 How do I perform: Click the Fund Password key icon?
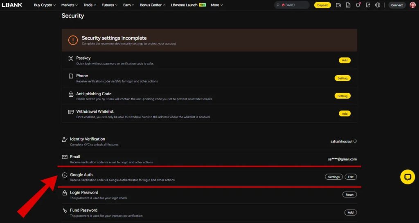[x=65, y=210]
